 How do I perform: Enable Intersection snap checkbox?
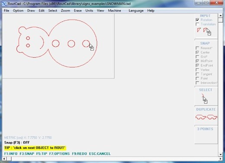(197, 83)
